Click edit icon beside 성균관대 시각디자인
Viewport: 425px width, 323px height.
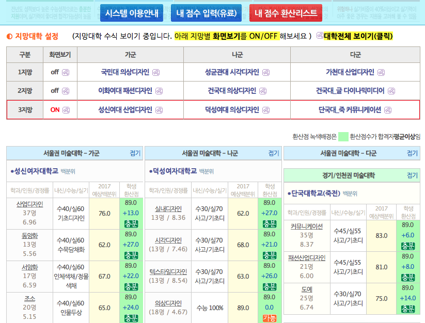click(x=266, y=73)
